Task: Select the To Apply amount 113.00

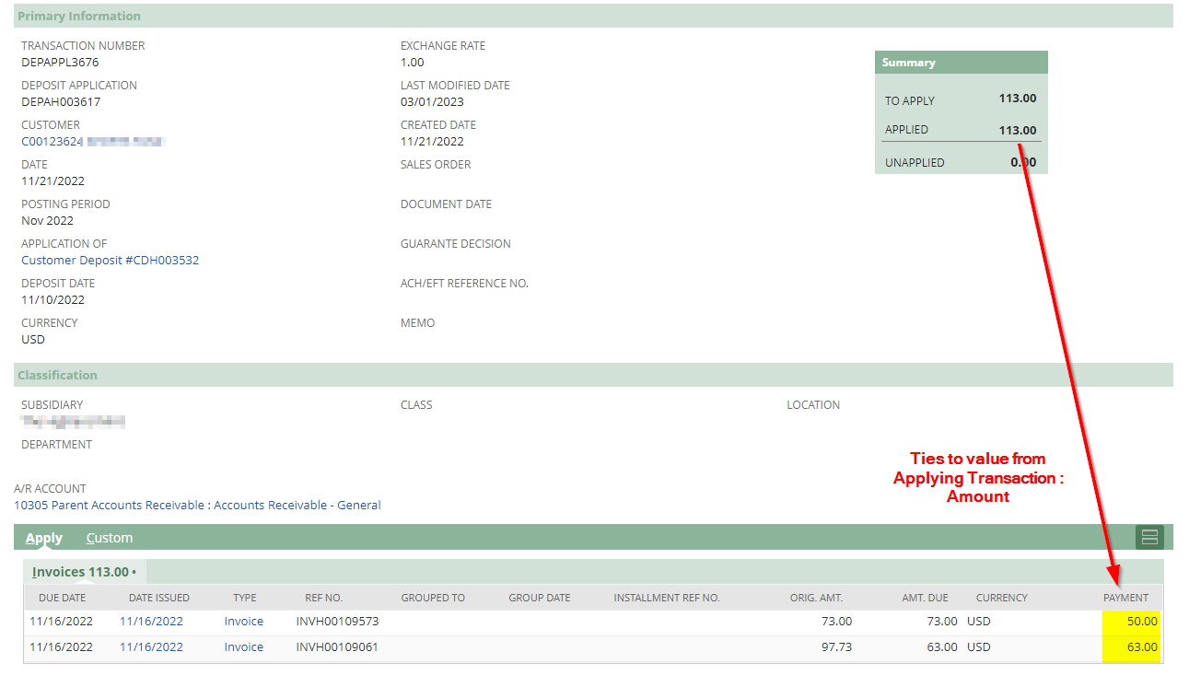Action: click(x=1018, y=99)
